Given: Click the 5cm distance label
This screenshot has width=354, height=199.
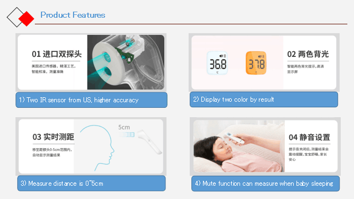Looking at the screenshot, I should pos(124,127).
